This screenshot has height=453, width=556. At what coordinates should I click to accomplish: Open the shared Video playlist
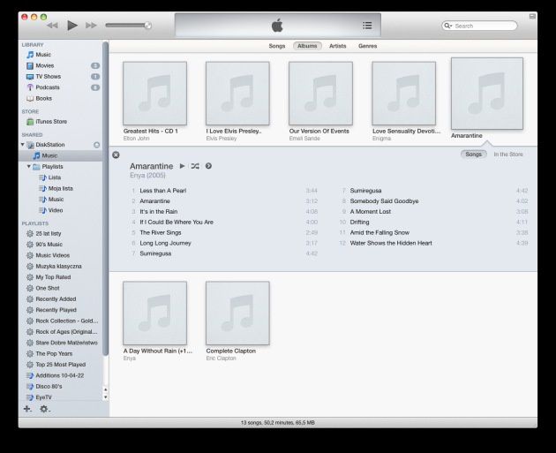click(x=56, y=210)
